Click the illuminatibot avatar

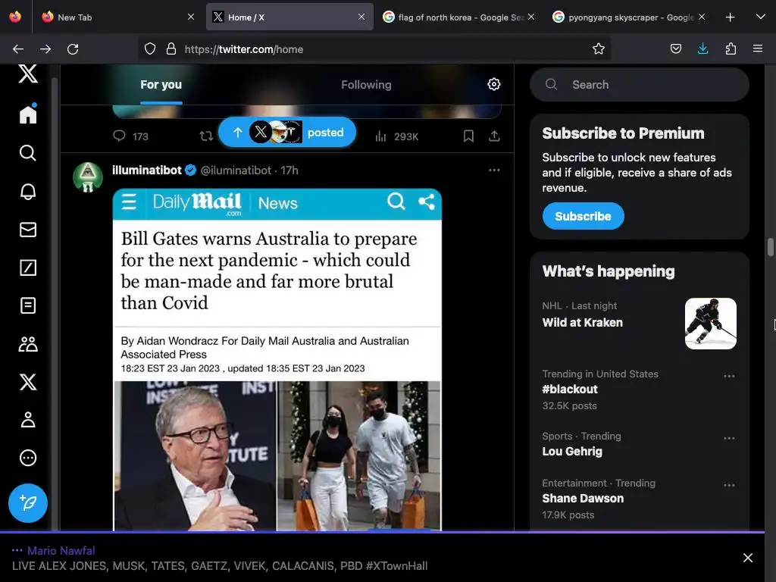tap(88, 177)
